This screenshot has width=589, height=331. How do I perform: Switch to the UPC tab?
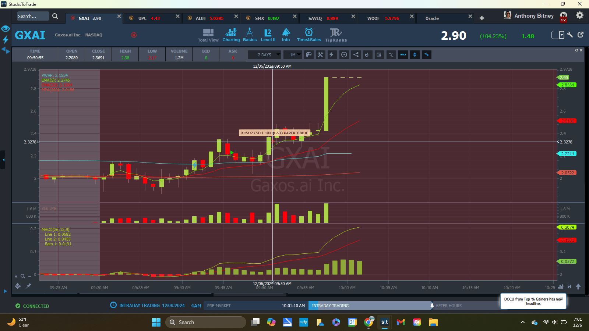click(152, 18)
